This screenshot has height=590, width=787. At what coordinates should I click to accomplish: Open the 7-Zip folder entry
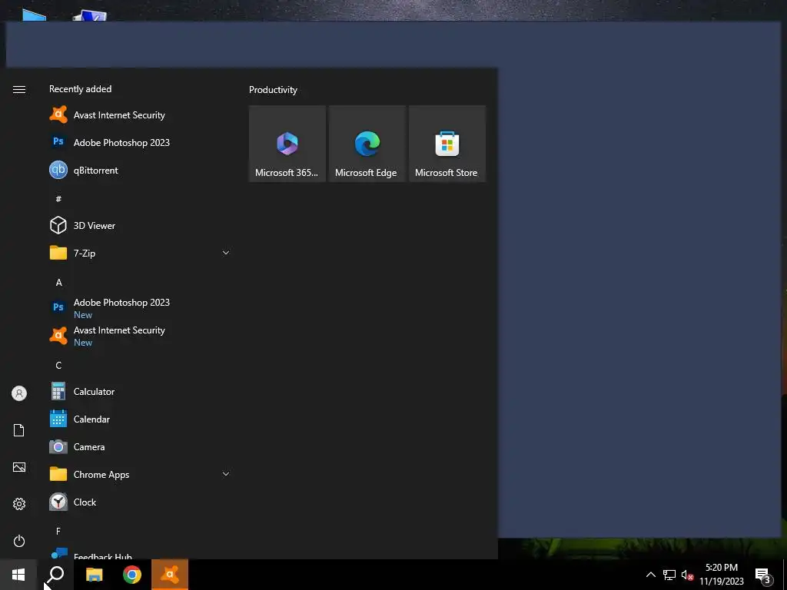point(140,253)
